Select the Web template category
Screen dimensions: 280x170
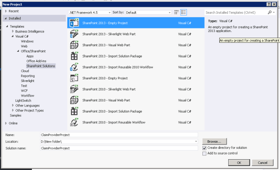point(24,46)
